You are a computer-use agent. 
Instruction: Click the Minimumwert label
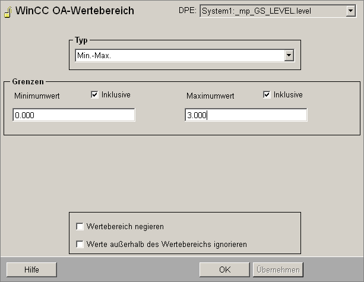coord(37,96)
